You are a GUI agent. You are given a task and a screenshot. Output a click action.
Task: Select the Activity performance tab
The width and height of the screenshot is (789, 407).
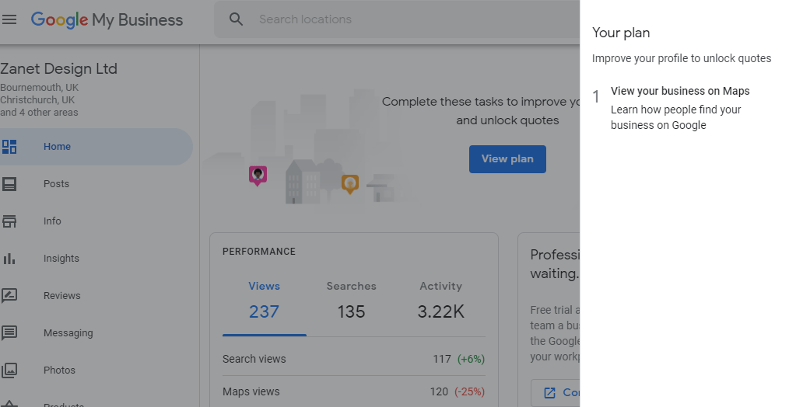[x=440, y=301]
